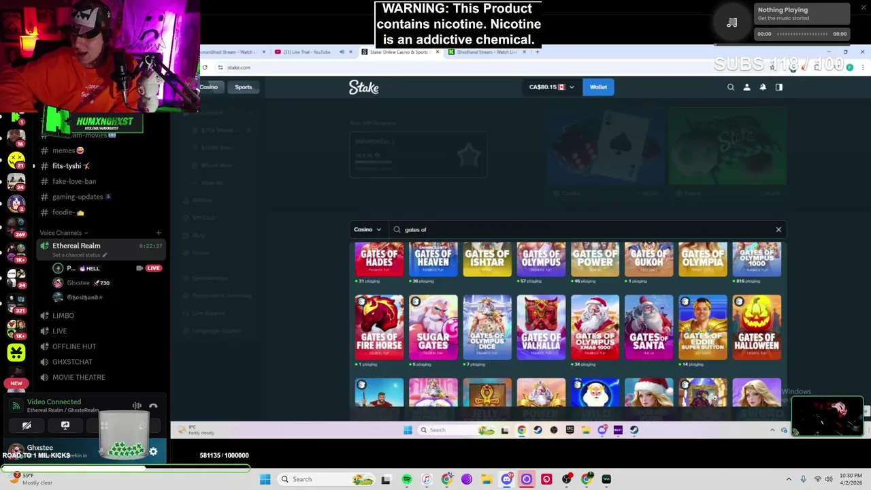Click Discord share screen button

(x=65, y=425)
